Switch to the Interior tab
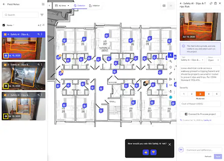The image size is (224, 161). [x=94, y=6]
